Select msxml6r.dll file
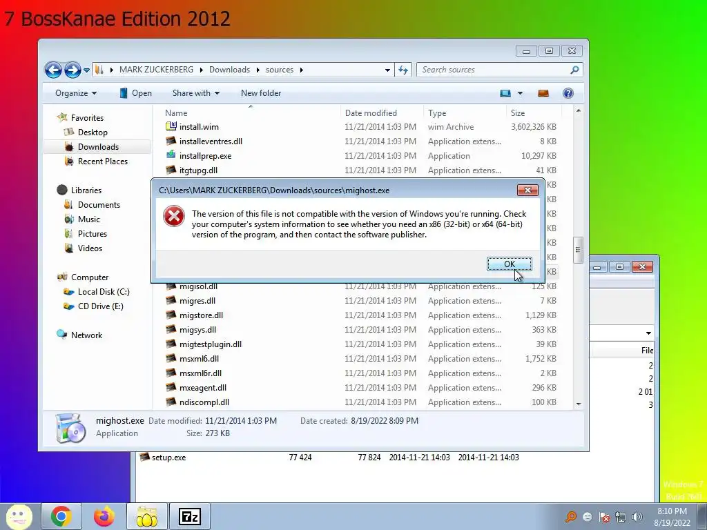 [x=200, y=373]
